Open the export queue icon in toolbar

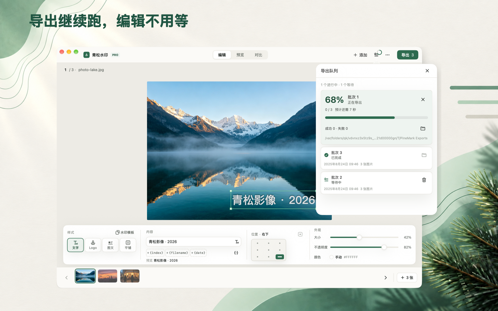[x=377, y=54]
